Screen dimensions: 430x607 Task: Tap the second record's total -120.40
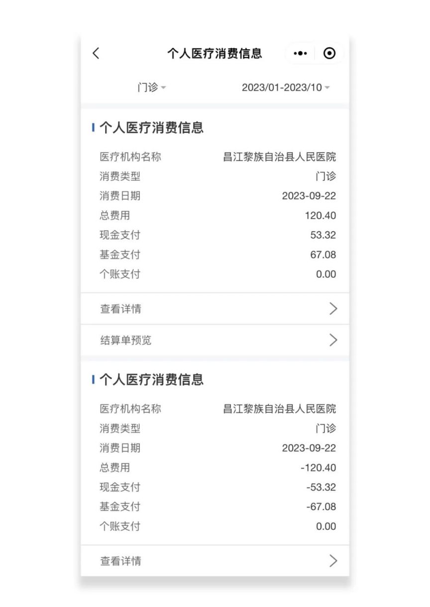coord(319,468)
